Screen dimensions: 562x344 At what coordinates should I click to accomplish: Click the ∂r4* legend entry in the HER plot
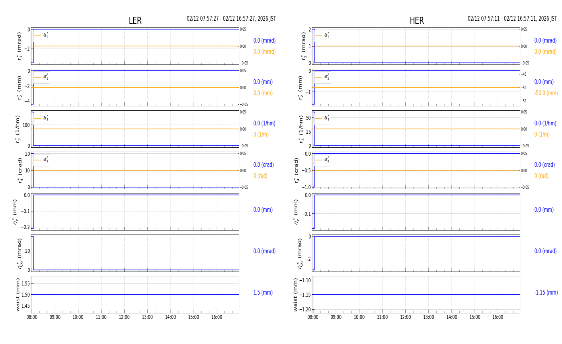322,160
